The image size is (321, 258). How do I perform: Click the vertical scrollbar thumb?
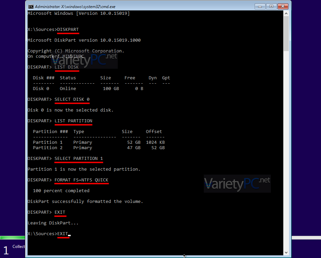coord(286,34)
